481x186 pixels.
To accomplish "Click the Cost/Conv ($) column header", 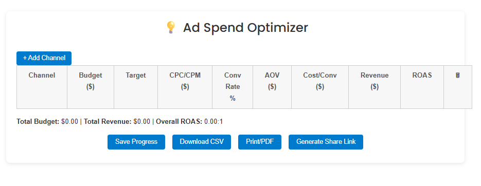I will point(320,87).
